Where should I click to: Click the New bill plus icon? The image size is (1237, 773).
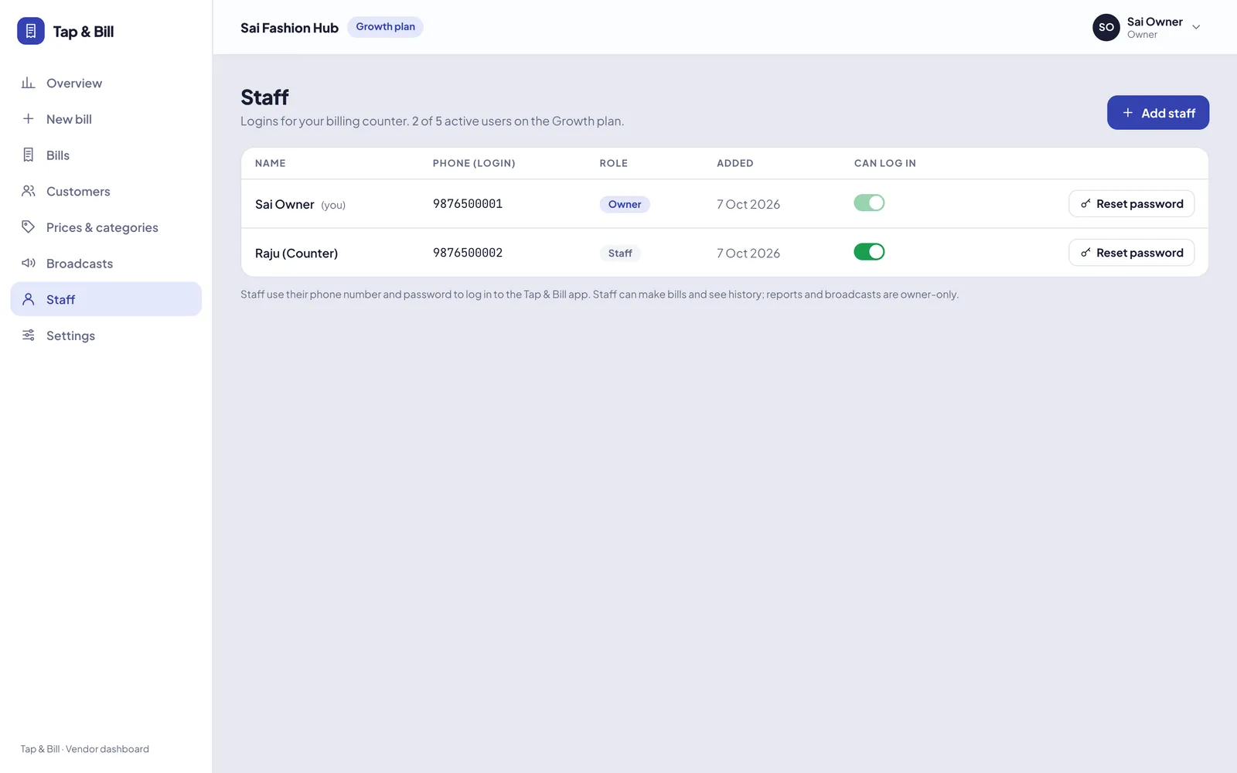coord(29,118)
